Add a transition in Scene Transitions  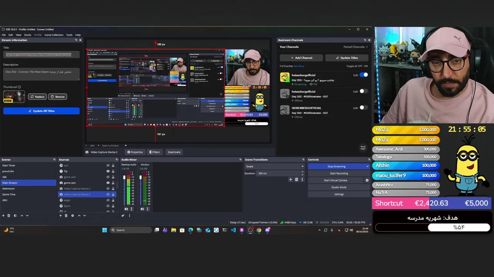(291, 180)
